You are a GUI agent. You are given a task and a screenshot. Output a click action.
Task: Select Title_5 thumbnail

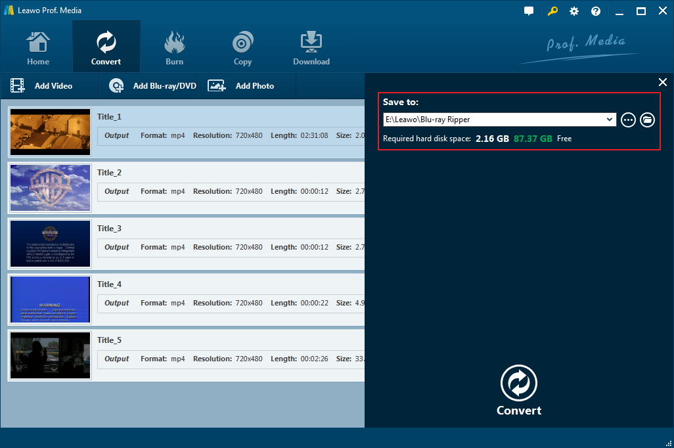(x=51, y=355)
